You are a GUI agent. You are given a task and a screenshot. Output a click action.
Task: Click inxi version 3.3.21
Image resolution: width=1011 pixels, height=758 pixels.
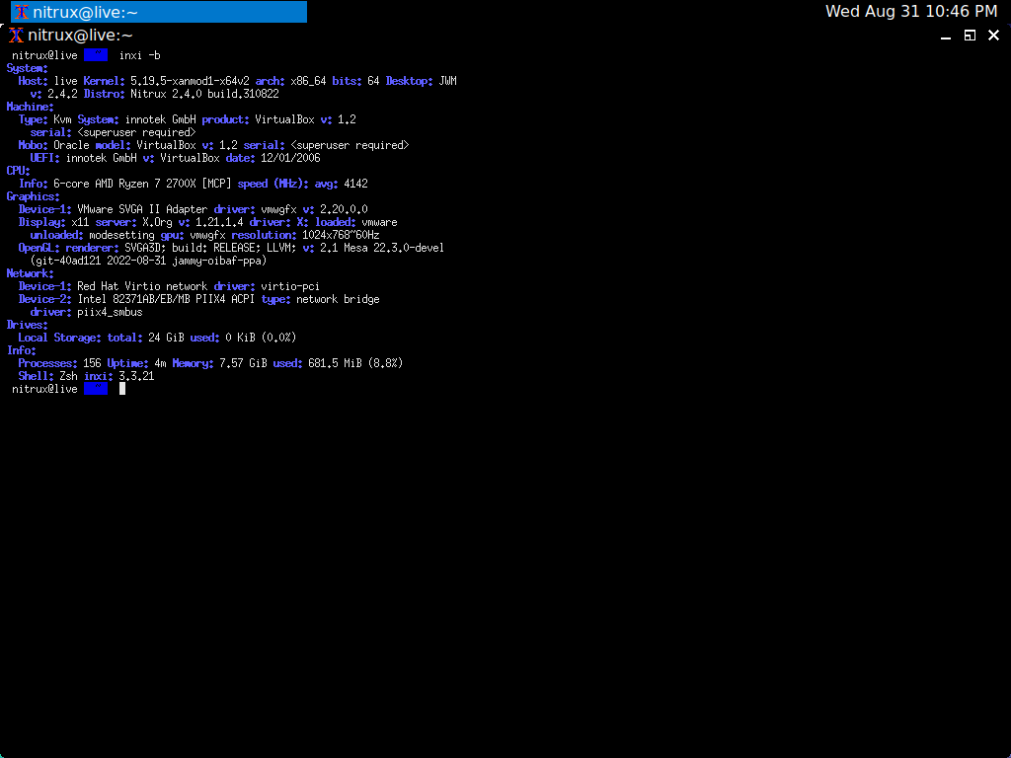pyautogui.click(x=136, y=376)
